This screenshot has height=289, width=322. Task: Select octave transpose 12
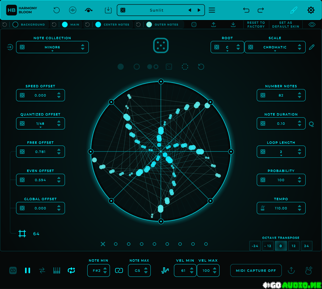(294, 246)
